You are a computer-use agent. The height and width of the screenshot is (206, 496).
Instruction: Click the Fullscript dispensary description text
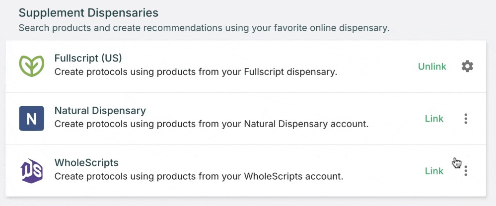coord(196,72)
